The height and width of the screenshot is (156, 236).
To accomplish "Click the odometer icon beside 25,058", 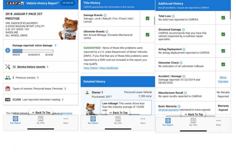I will (x=8, y=100).
